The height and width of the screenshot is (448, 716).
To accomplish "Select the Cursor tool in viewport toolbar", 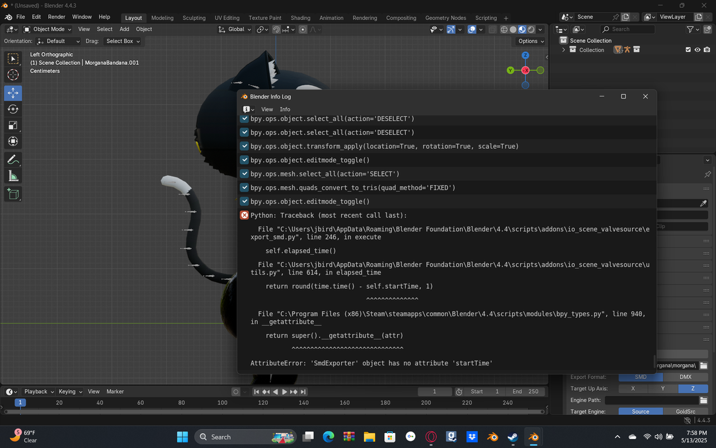I will [13, 75].
